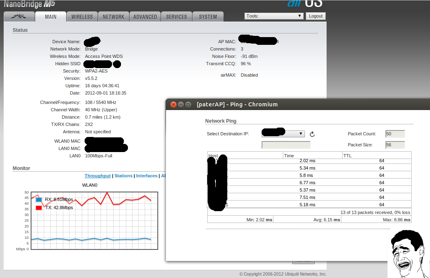Select the 6.77 ms ping result
This screenshot has width=430, height=278.
[x=309, y=183]
